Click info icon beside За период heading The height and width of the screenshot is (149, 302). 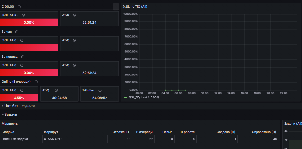click(x=23, y=57)
